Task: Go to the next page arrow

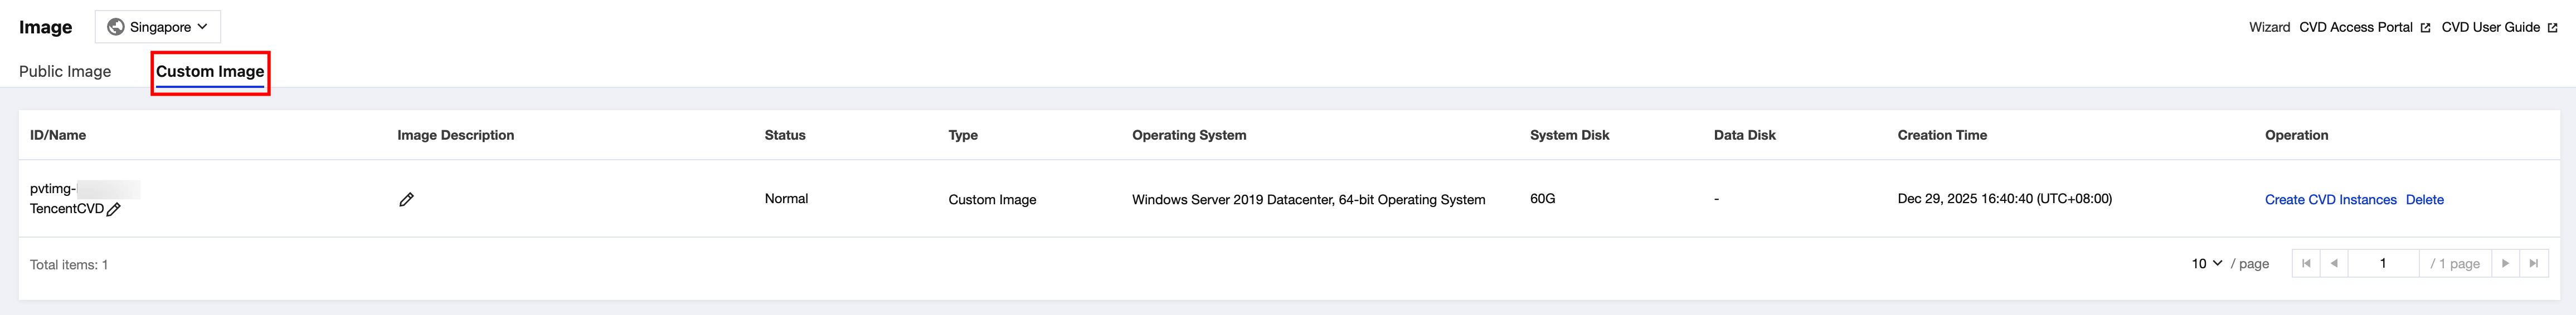Action: (2505, 263)
